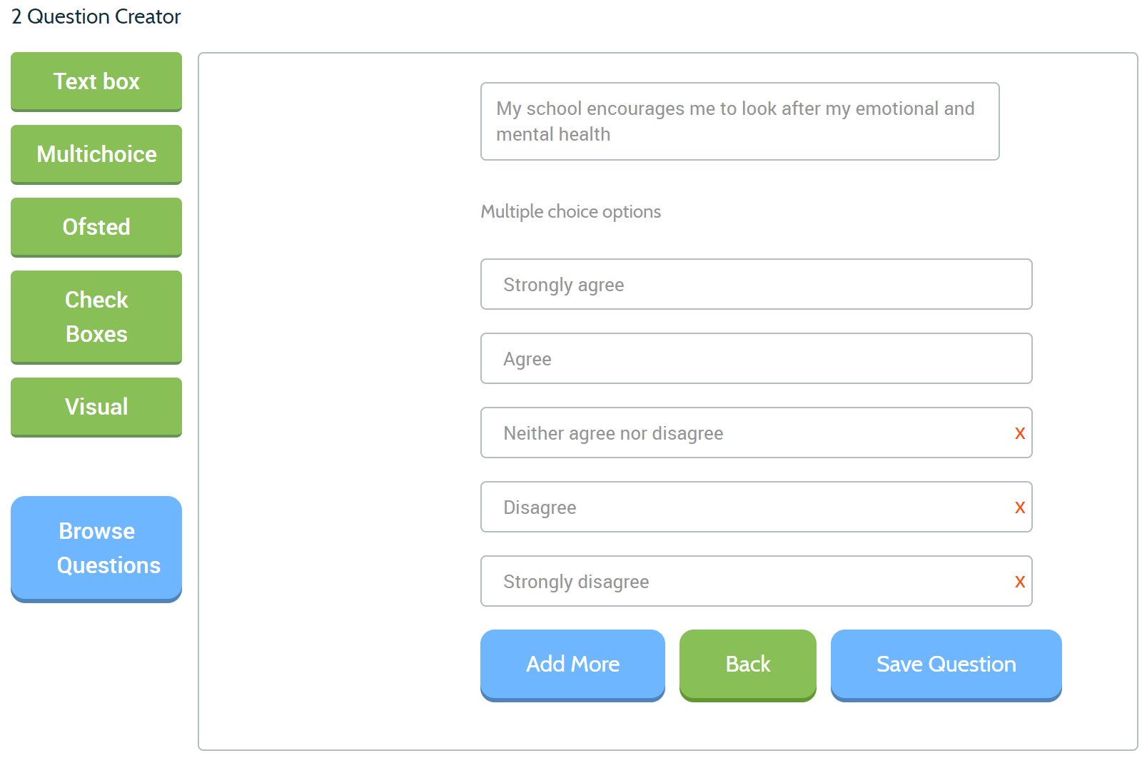This screenshot has height=763, width=1147.
Task: Select the Check Boxes question type
Action: click(x=96, y=317)
